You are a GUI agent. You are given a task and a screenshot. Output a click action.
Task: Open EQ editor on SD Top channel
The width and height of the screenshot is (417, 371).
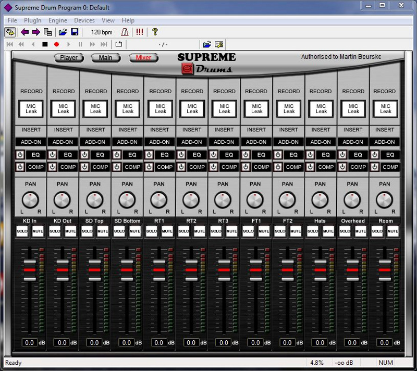point(100,155)
